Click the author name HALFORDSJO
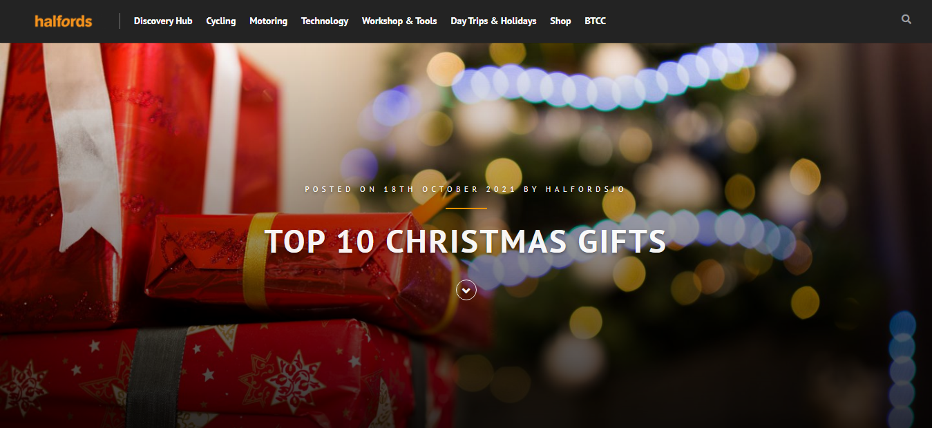The image size is (932, 428). pyautogui.click(x=586, y=189)
